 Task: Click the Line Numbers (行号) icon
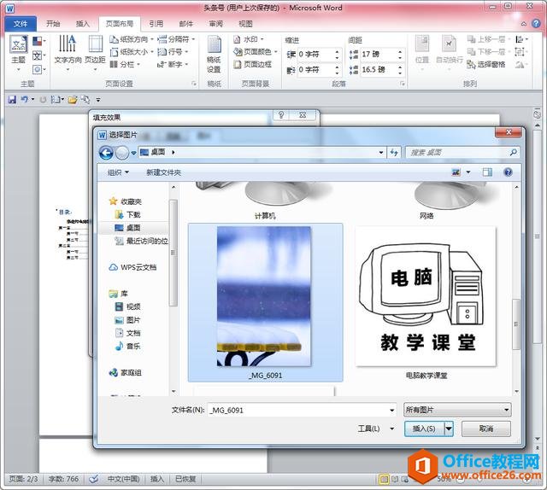coord(173,52)
